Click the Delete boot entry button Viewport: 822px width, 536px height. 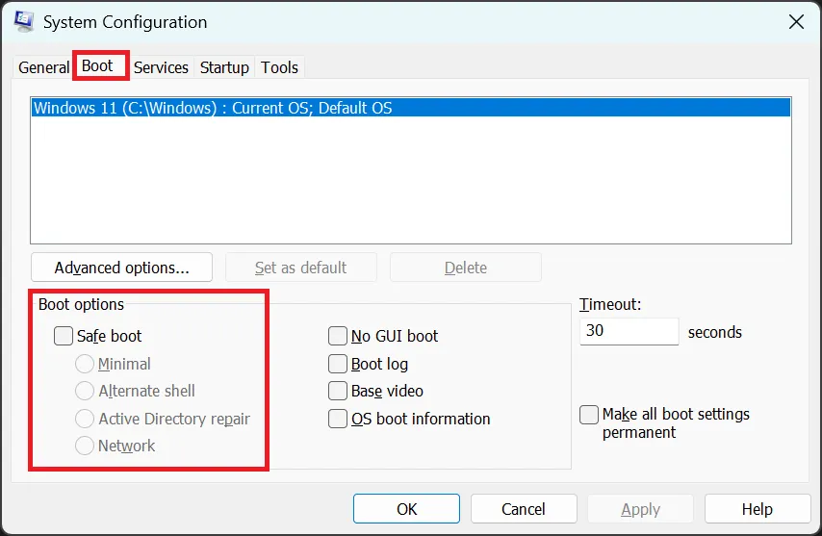[x=466, y=268]
